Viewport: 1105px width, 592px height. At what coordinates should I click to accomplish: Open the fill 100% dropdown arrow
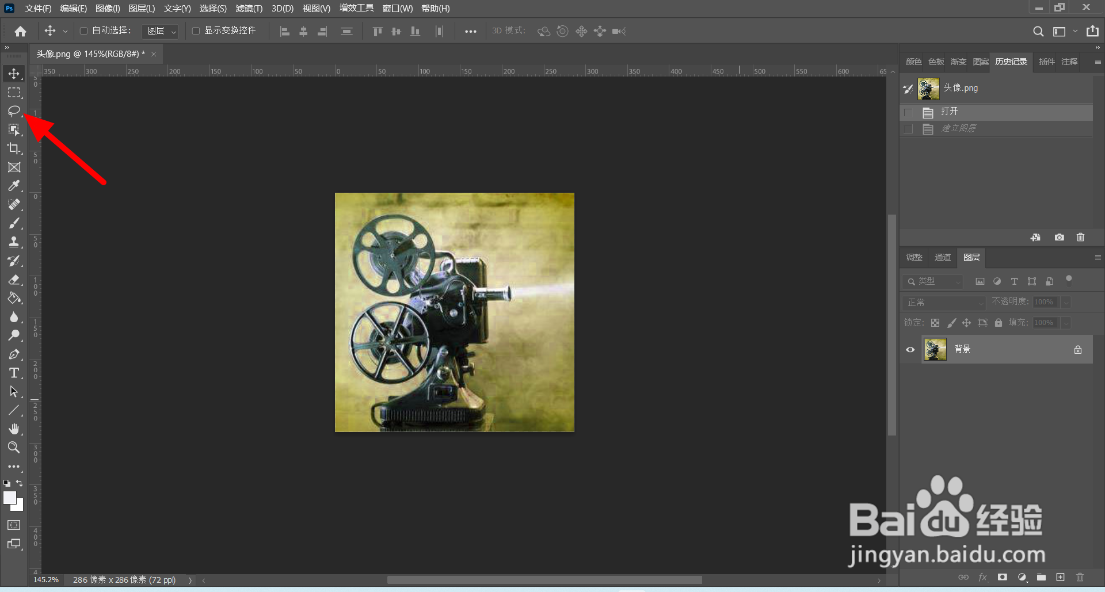point(1066,323)
